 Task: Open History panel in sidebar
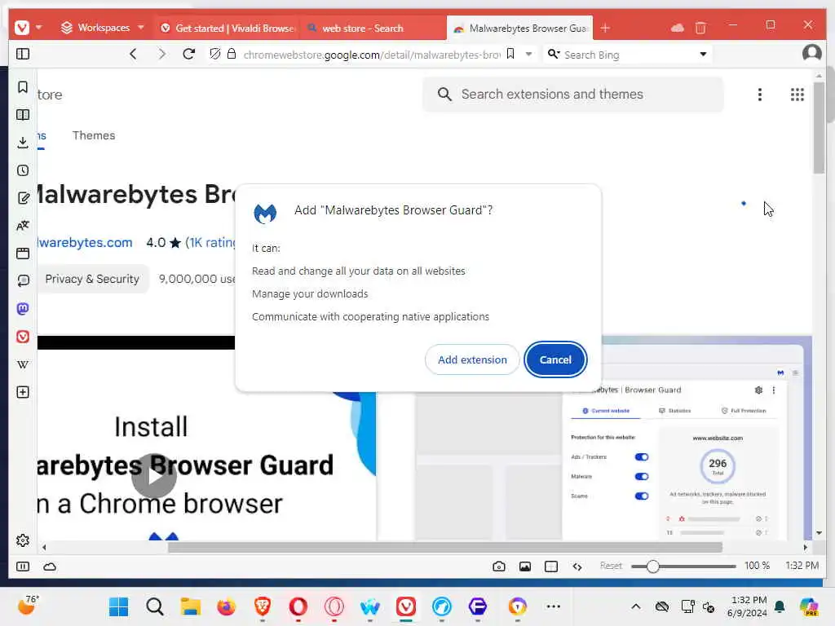23,170
